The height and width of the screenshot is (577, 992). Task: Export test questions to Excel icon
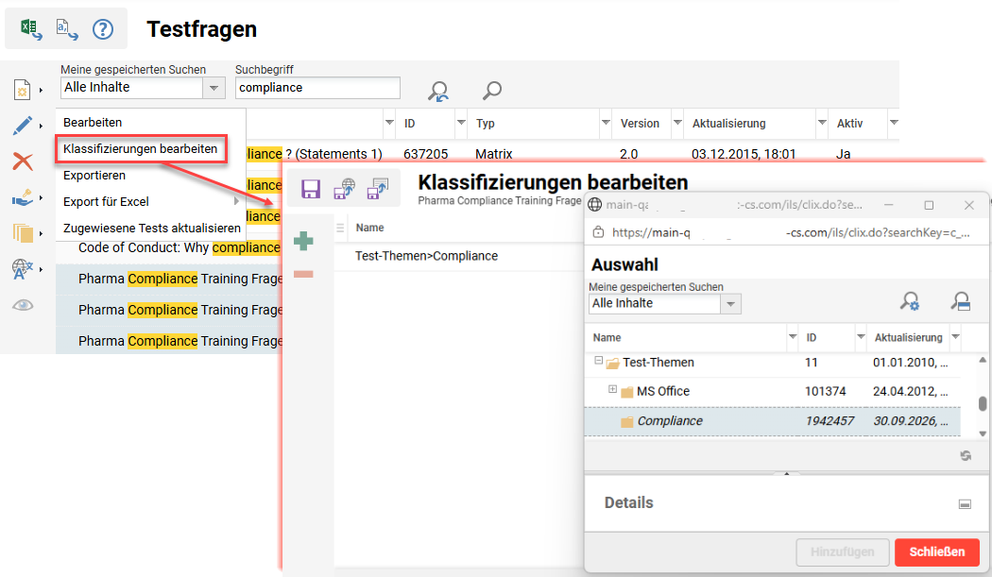[x=31, y=29]
